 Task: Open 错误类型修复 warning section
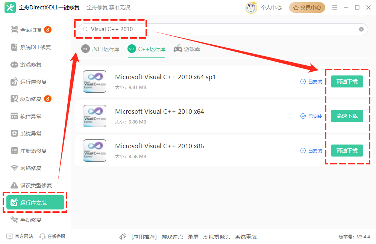coord(36,185)
